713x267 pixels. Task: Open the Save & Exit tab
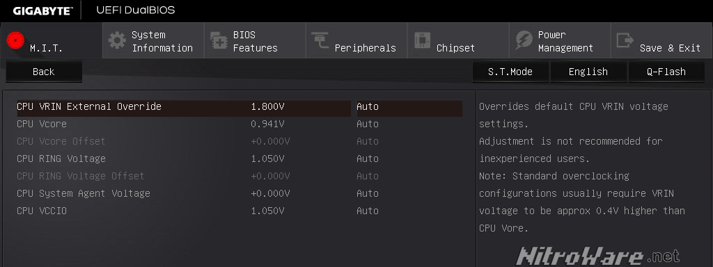661,40
